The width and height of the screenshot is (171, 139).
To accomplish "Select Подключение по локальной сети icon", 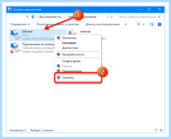I will point(15,48).
